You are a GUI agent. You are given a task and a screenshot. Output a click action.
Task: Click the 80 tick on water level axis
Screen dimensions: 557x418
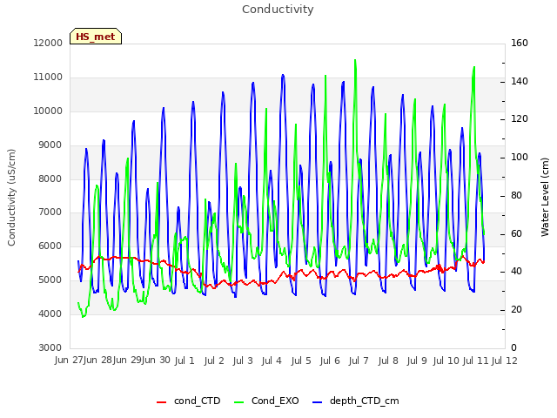point(516,195)
